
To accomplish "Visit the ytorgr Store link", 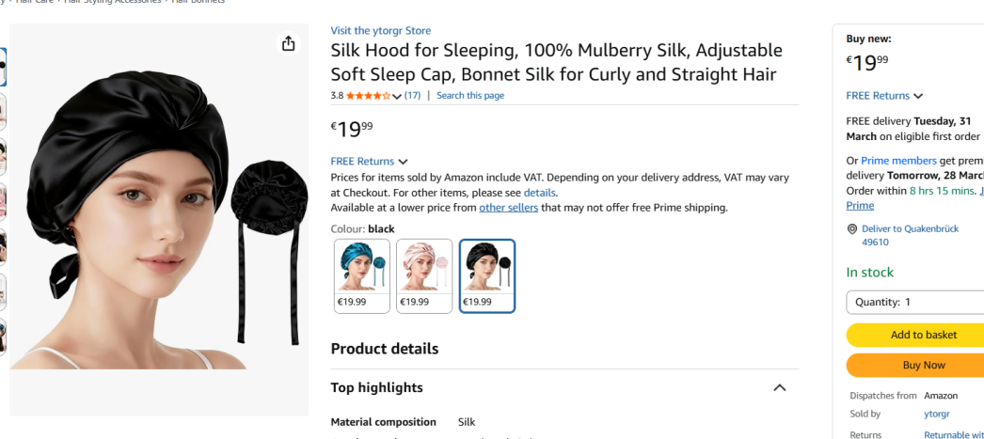I will [x=380, y=31].
